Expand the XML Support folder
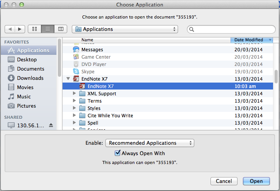This screenshot has width=280, height=191. [x=75, y=94]
